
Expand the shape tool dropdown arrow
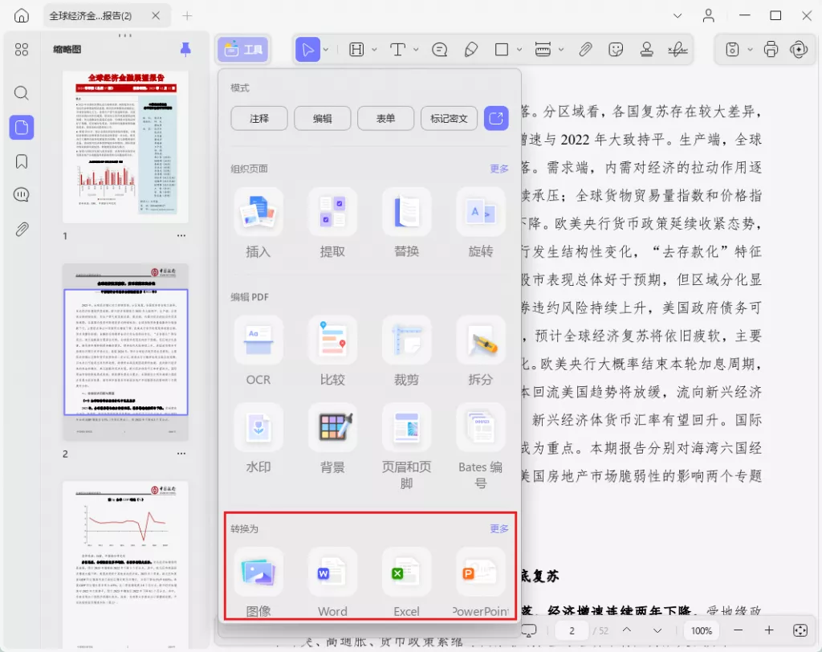tap(520, 49)
